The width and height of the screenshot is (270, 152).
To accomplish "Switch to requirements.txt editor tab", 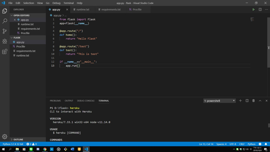I will [x=111, y=9].
